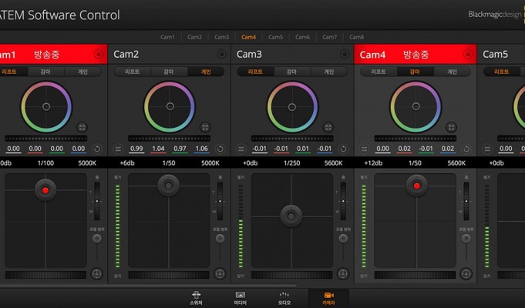
Task: Click Cam3 shutter speed 1/250
Action: click(x=292, y=163)
